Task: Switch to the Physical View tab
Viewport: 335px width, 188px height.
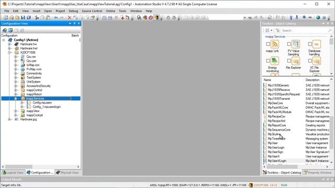Action: [68, 172]
